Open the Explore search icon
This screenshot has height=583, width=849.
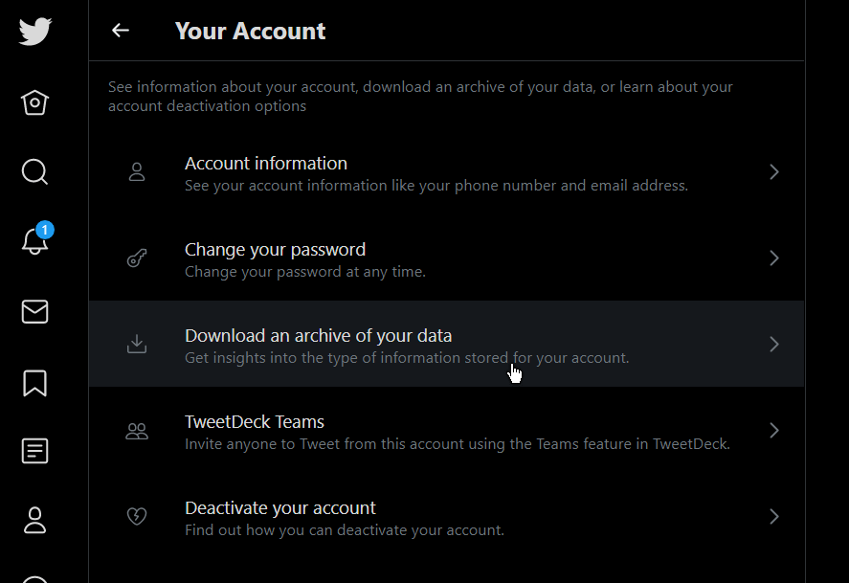point(34,172)
